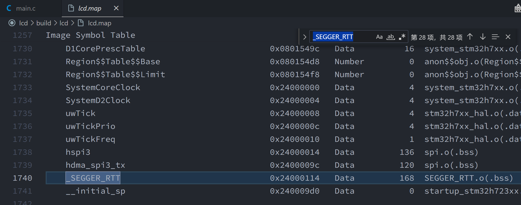Click the lcd.map breadcrumb file
This screenshot has height=205, width=521.
coord(99,23)
